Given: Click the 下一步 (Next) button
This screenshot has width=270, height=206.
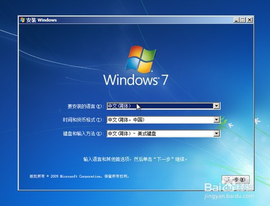Looking at the screenshot, I should [236, 180].
